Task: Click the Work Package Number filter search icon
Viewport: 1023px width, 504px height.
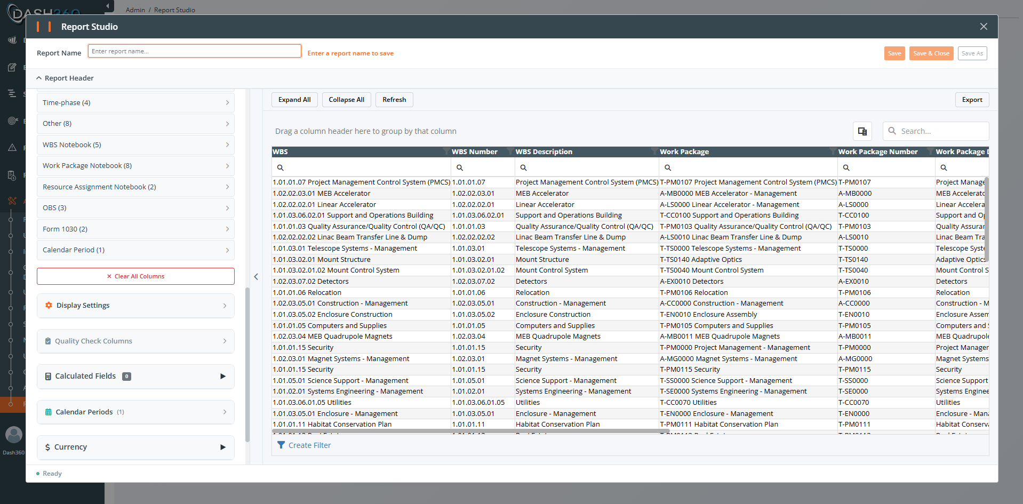Action: (x=846, y=167)
